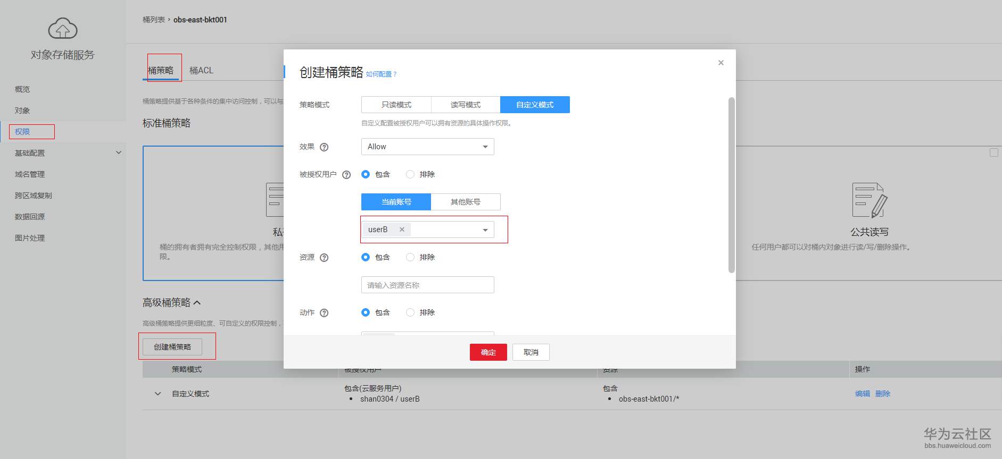
Task: Click the 取消 cancel button
Action: tap(531, 352)
